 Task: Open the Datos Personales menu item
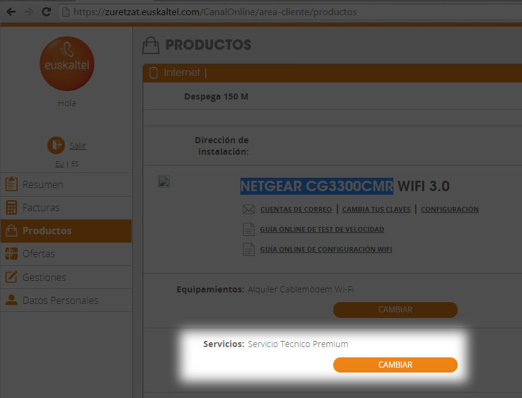pyautogui.click(x=66, y=300)
